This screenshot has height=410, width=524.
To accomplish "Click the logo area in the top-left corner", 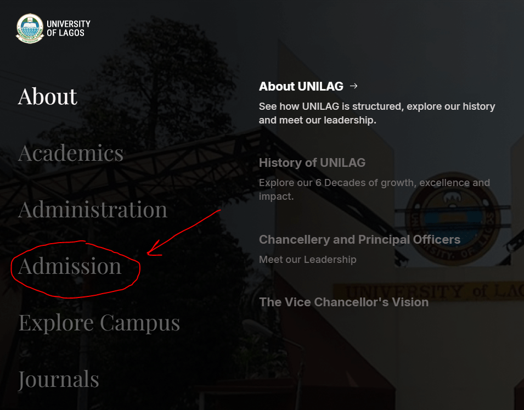I will click(x=30, y=28).
